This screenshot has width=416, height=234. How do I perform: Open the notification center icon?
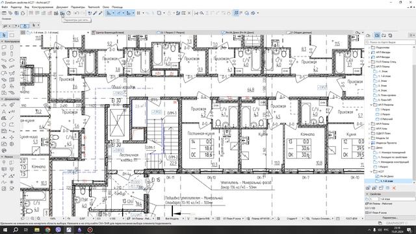409,229
